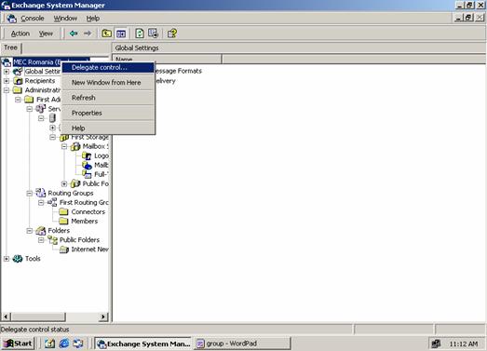This screenshot has width=487, height=351.
Task: Expand the Tools tree node
Action: point(7,259)
